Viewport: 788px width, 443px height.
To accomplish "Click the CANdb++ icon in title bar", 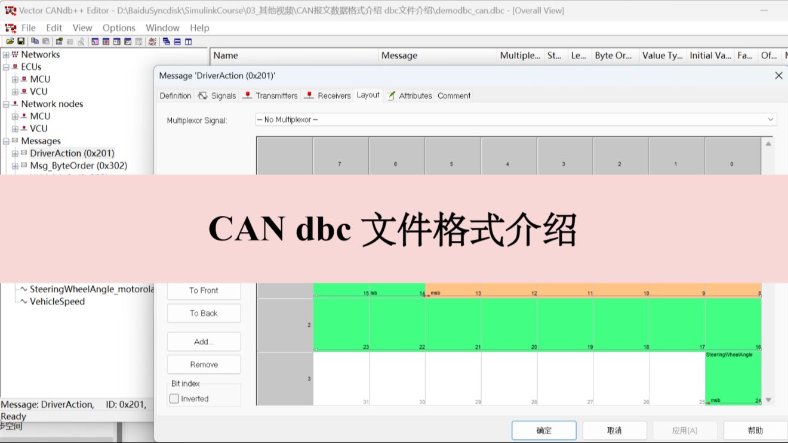I will pyautogui.click(x=10, y=10).
